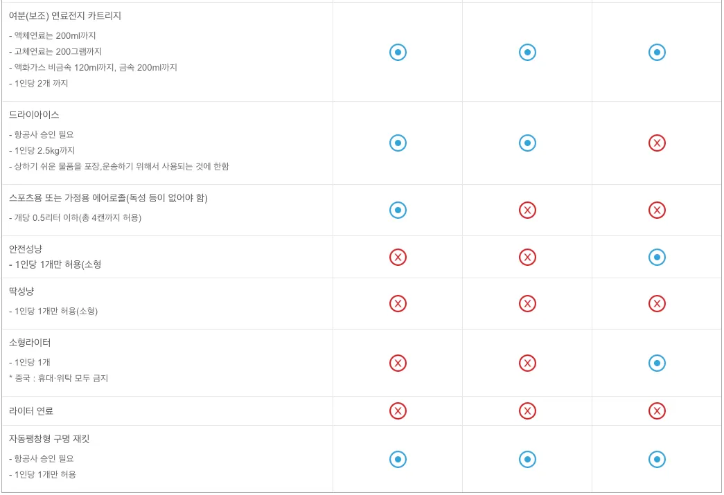The image size is (724, 495).
Task: Click the second-column allowed icon for 연료전지 카트리지
Action: click(x=527, y=52)
